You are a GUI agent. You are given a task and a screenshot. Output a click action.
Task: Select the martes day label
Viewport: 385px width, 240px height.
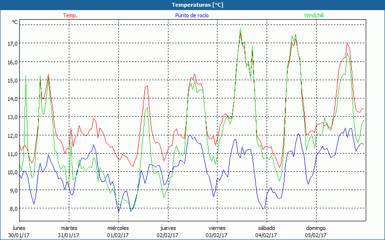coord(69,228)
